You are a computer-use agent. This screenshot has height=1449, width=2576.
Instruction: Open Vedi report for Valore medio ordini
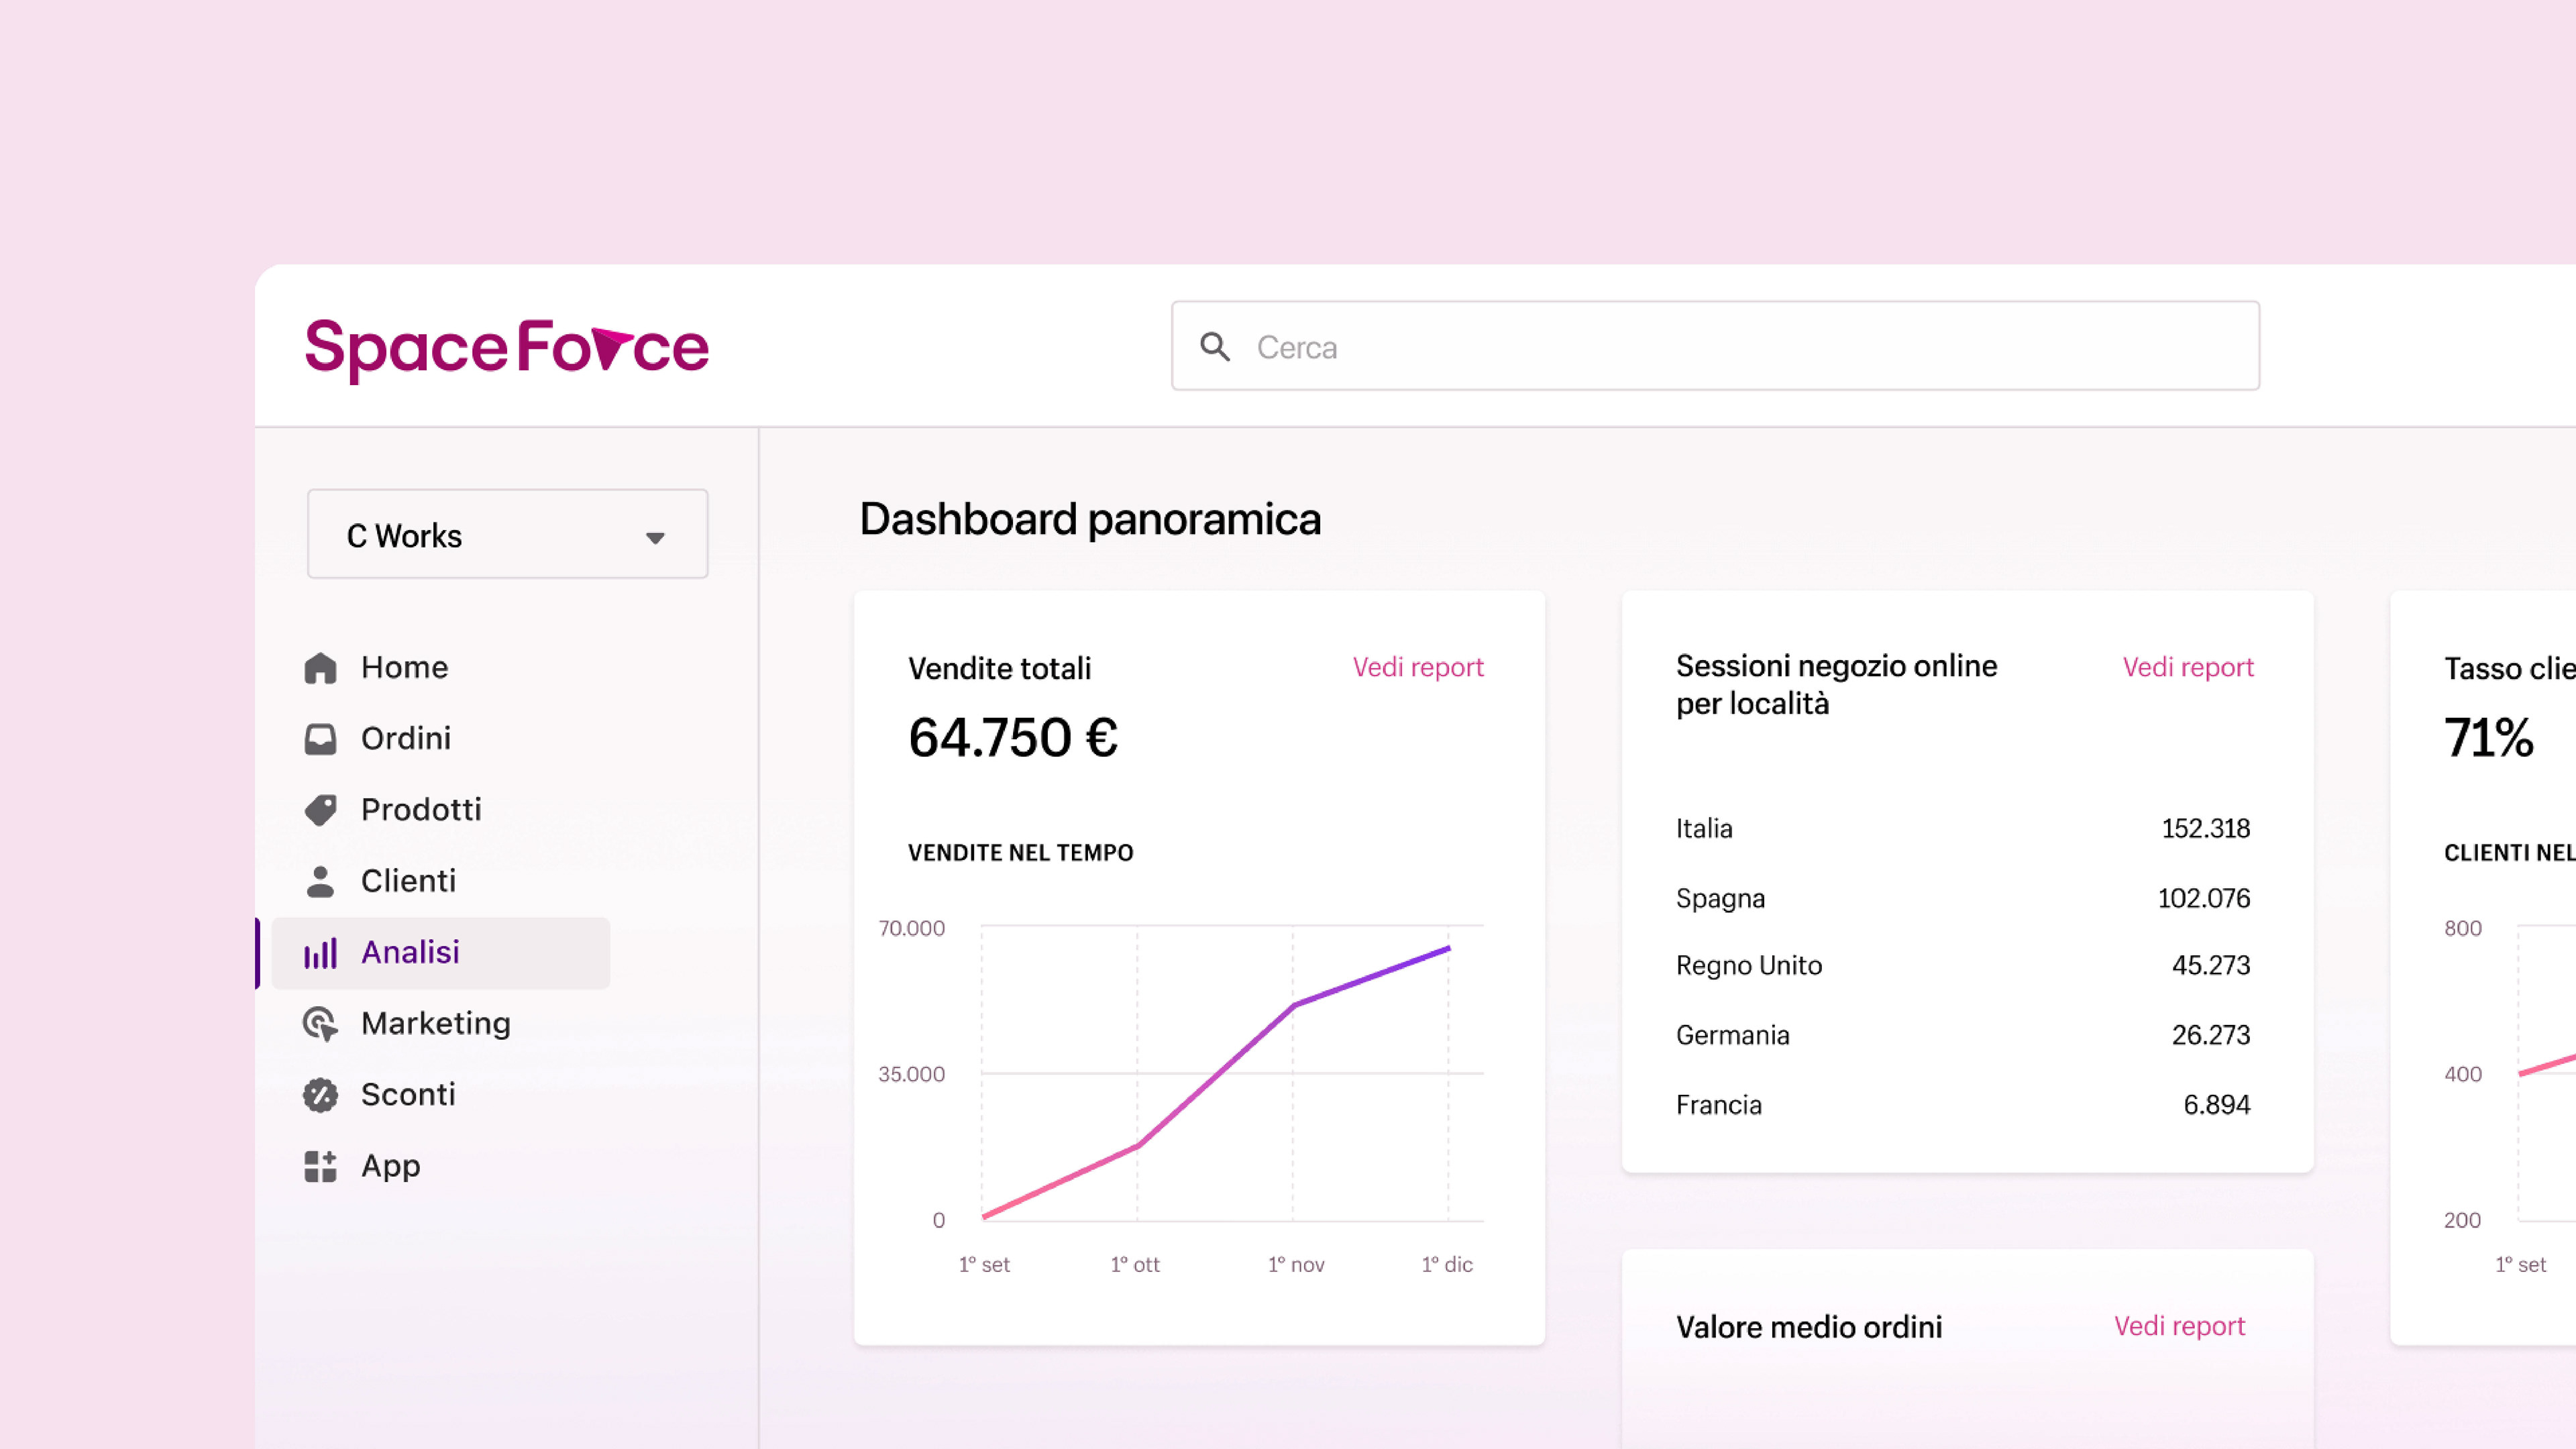click(2179, 1326)
